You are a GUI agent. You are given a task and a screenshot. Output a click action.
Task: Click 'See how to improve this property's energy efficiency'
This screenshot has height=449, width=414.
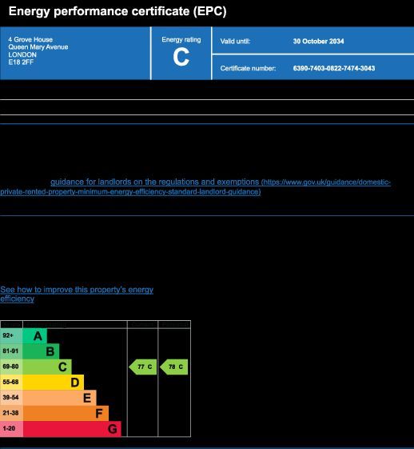coord(77,294)
